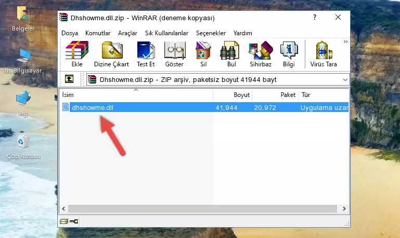Click the left scroll arrow
The image size is (400, 238).
63,209
